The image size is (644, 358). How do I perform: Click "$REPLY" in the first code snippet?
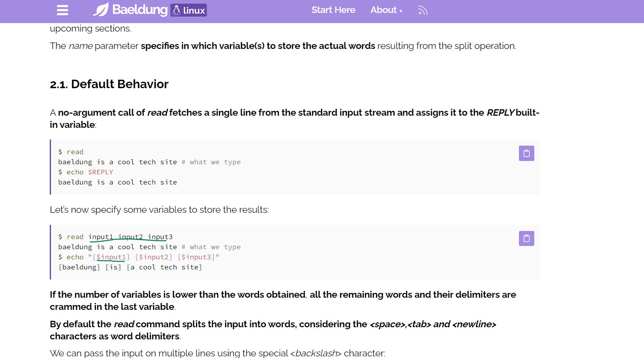[x=100, y=172]
